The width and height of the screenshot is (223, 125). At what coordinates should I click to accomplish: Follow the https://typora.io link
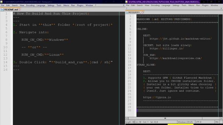(x=157, y=97)
